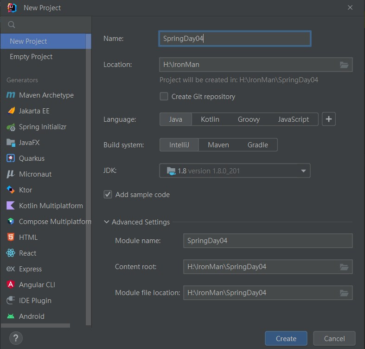Select the Angular CLI icon
The image size is (365, 349).
tap(11, 284)
